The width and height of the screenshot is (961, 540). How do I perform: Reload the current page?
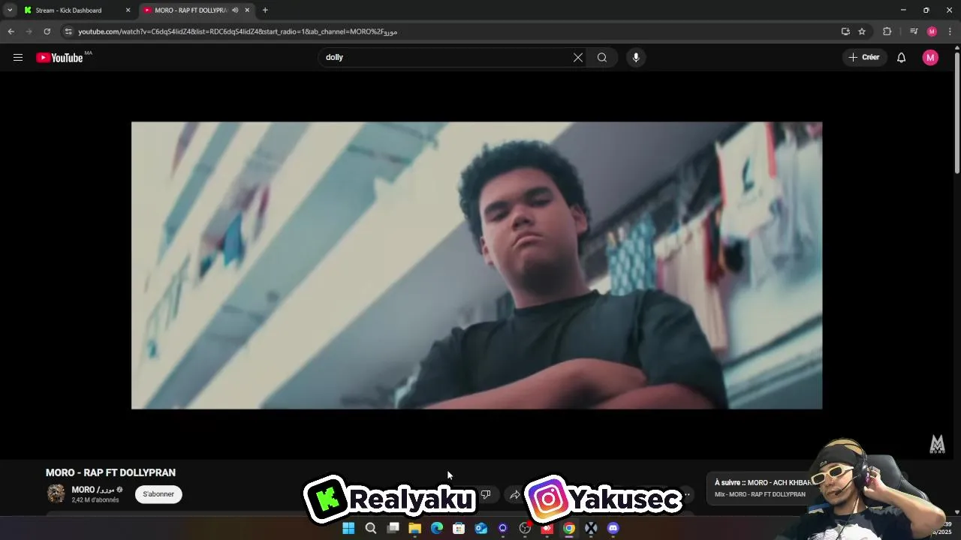coord(47,31)
